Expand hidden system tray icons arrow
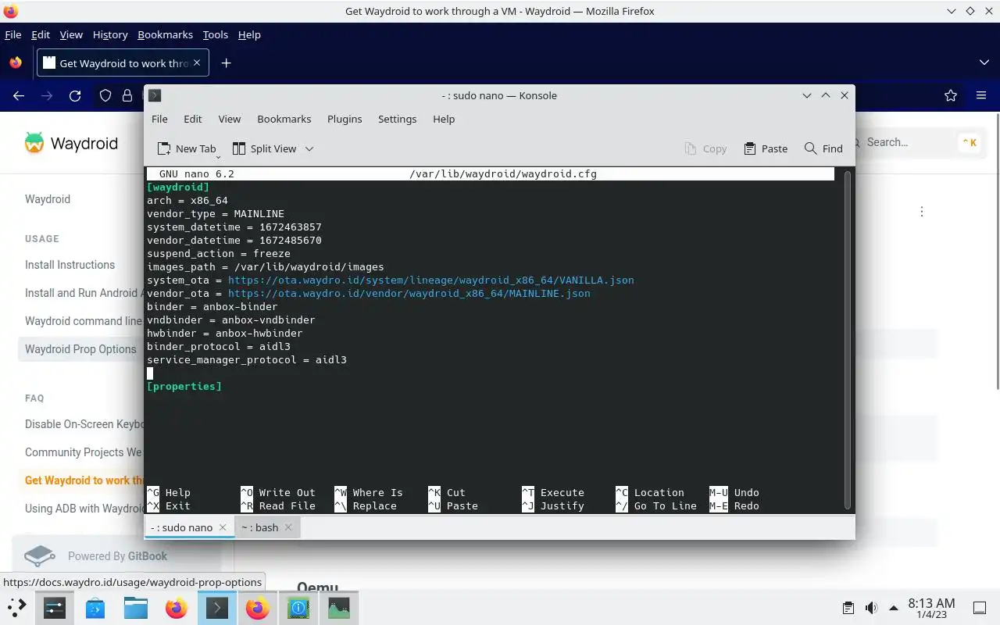 click(x=894, y=608)
